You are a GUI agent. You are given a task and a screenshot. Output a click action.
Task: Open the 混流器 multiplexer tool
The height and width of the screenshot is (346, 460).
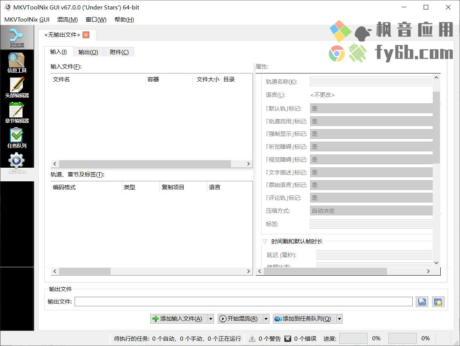(17, 37)
